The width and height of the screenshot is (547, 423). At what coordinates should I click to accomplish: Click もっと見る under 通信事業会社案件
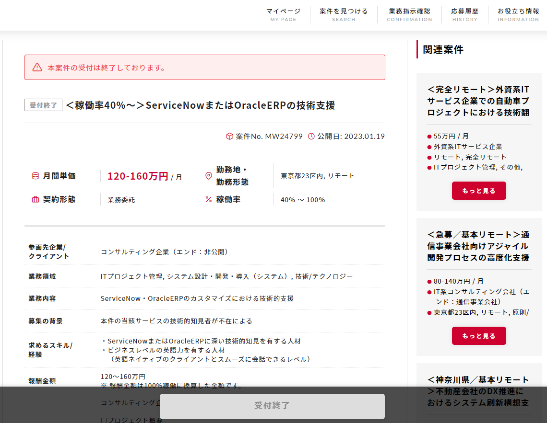click(x=479, y=336)
